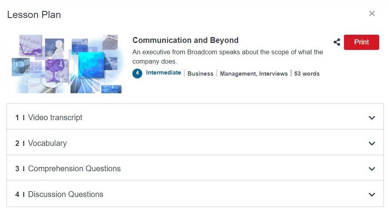The width and height of the screenshot is (389, 213).
Task: Click the Intermediate level link
Action: click(163, 73)
